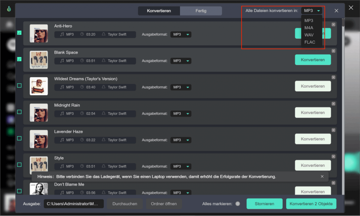This screenshot has width=360, height=216.
Task: Uncheck the Anti-Hero checkbox
Action: coord(20,33)
